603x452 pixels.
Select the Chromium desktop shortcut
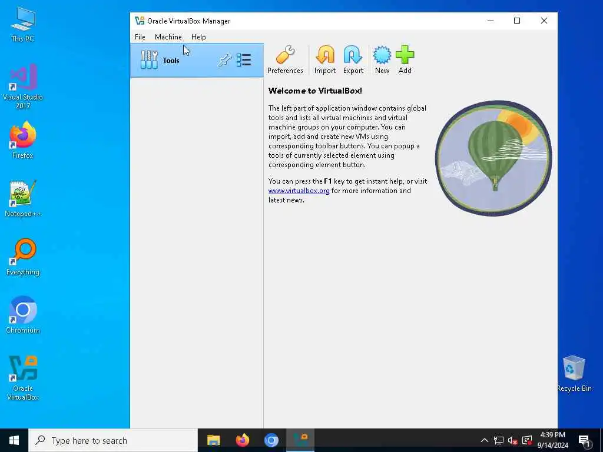point(23,315)
